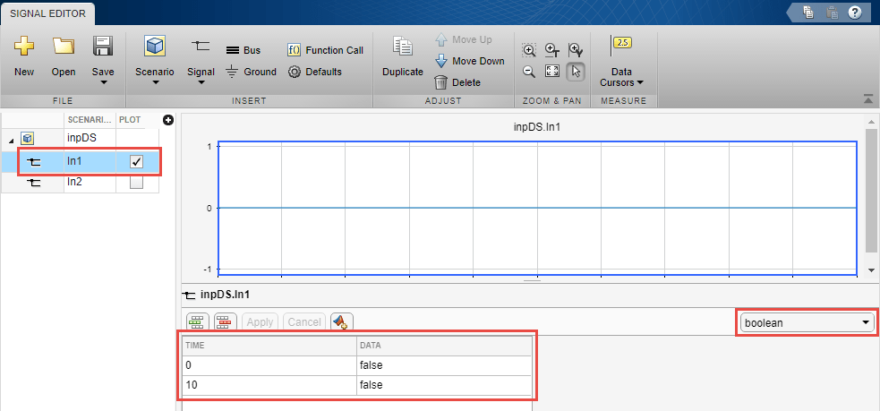Open a file with the Open folder icon
Image resolution: width=880 pixels, height=411 pixels.
64,46
